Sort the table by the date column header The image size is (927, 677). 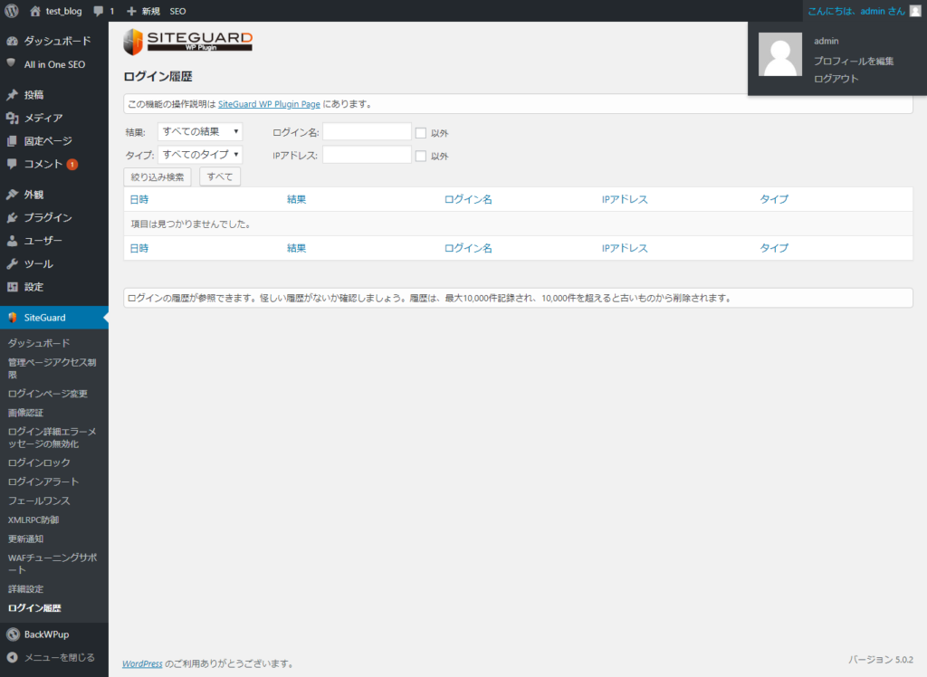(139, 199)
